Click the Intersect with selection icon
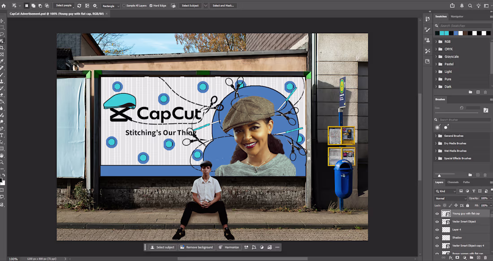 [47, 6]
